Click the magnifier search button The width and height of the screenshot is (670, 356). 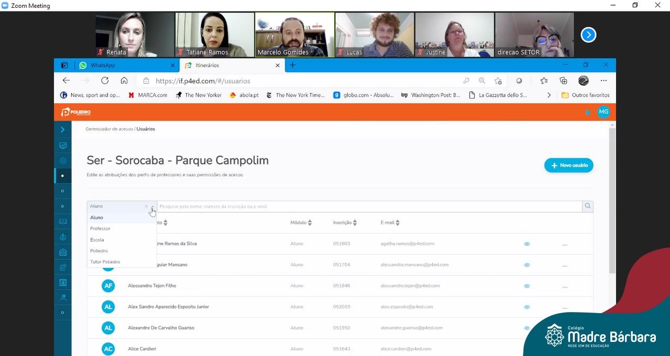[x=588, y=206]
